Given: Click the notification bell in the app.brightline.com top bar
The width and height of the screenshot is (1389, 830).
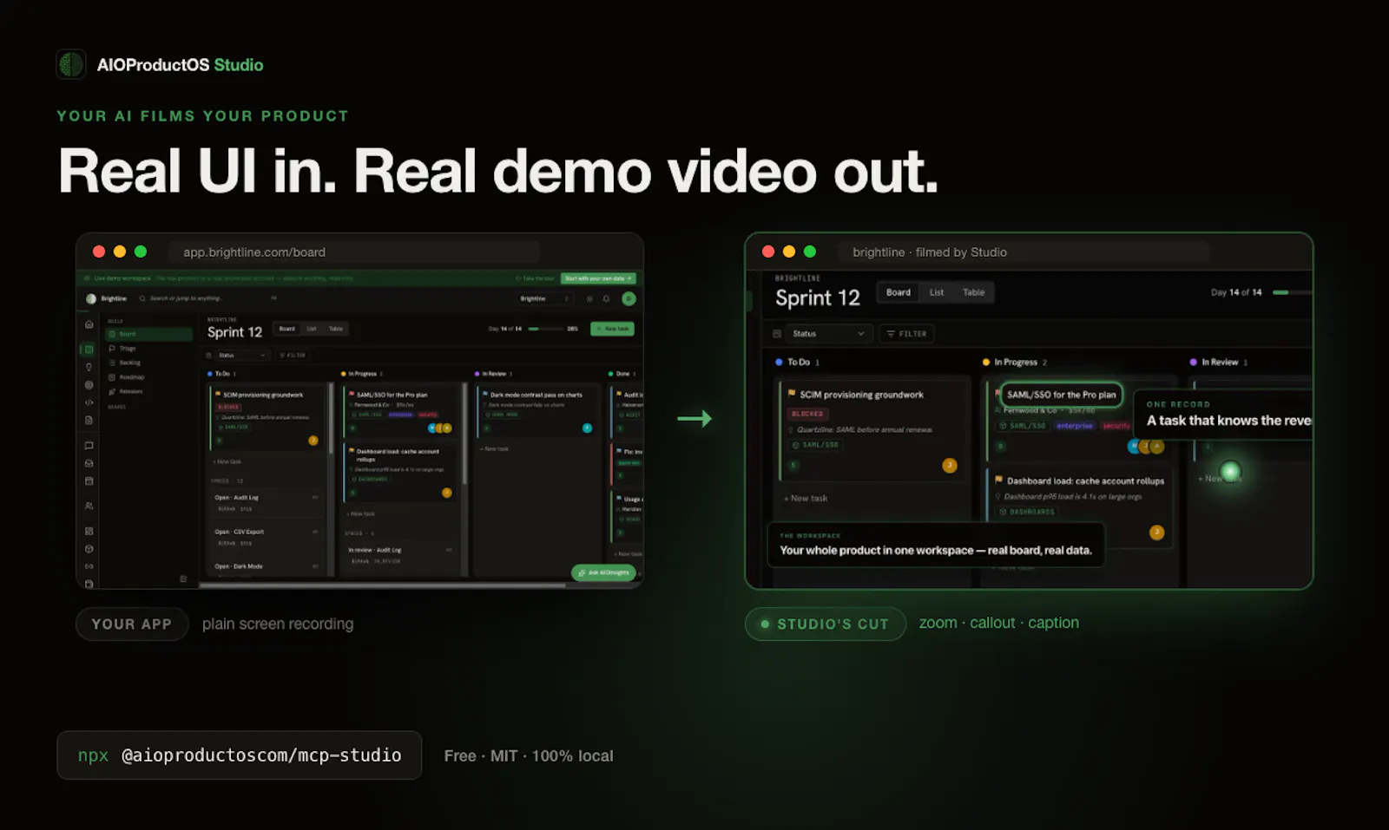Looking at the screenshot, I should [606, 298].
